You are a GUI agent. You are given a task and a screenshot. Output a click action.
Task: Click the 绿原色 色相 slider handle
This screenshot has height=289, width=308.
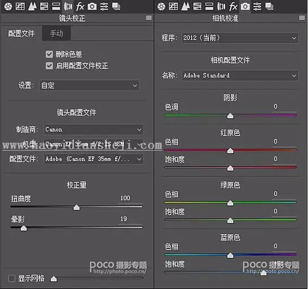(230, 203)
